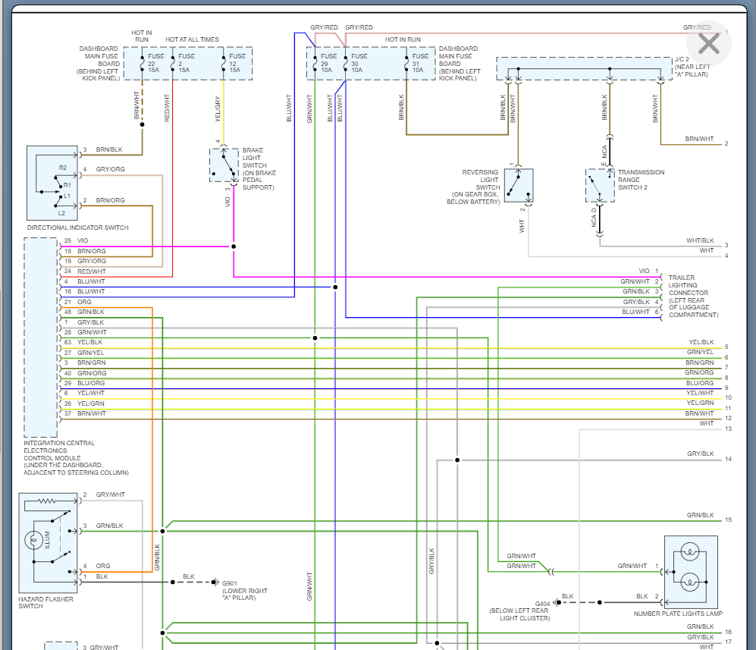Select Fuse 30 10A in the fuse board

(x=352, y=63)
